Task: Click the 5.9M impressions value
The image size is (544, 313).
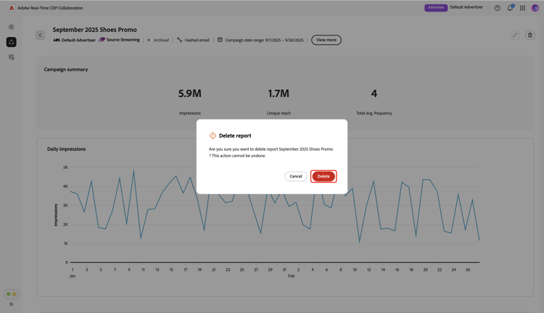Action: pos(190,93)
